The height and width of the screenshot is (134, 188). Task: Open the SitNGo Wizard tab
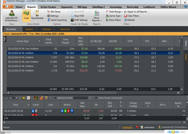pyautogui.click(x=168, y=7)
